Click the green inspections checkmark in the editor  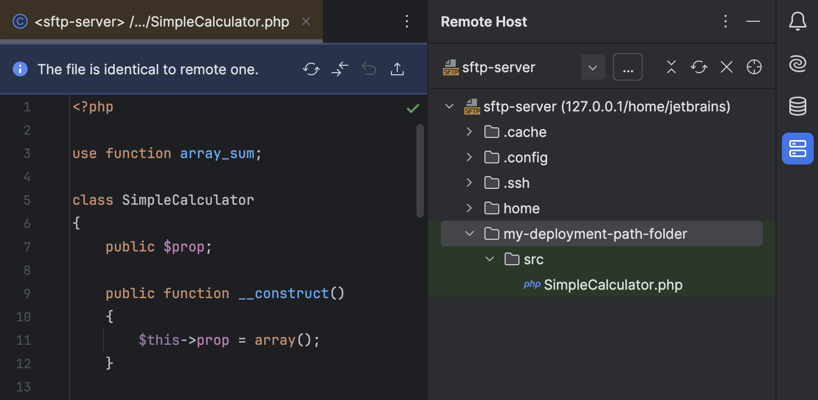coord(412,108)
